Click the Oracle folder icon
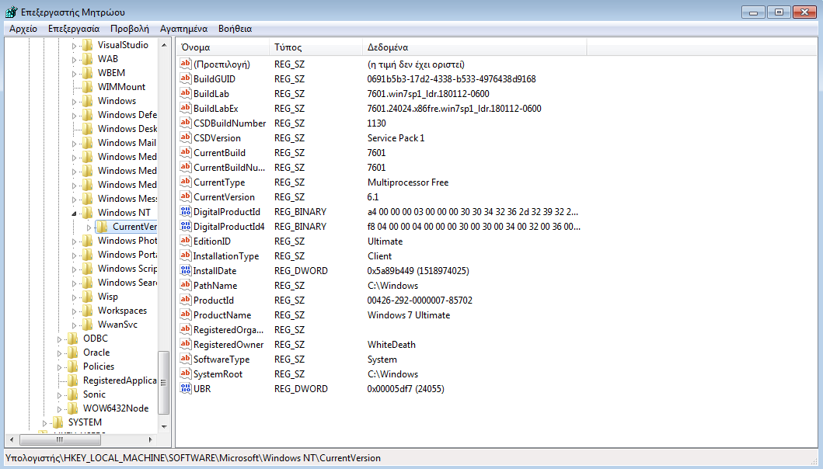This screenshot has width=823, height=469. 73,353
